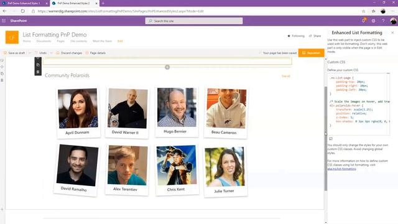Viewport: 398px width, 224px height.
Task: Select April Dunnam's polaroid photo
Action: coord(78,108)
